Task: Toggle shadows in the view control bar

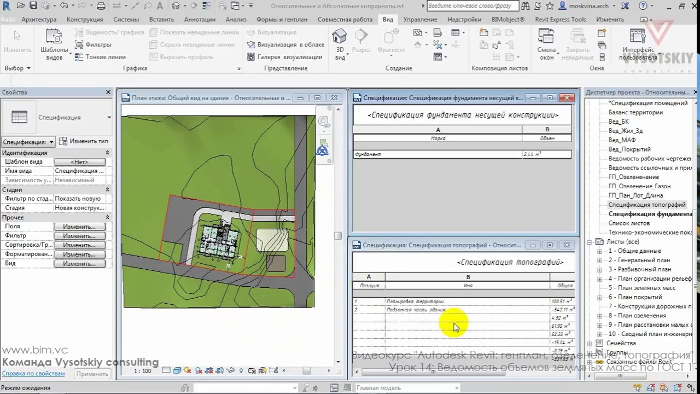Action: tap(199, 370)
